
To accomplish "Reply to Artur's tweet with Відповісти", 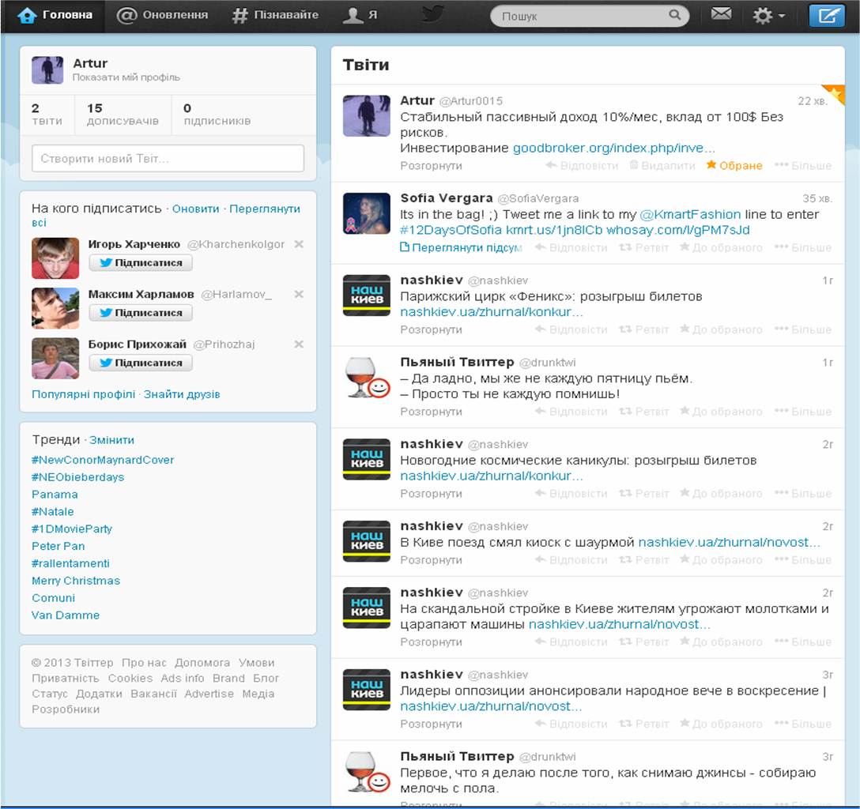I will [582, 165].
